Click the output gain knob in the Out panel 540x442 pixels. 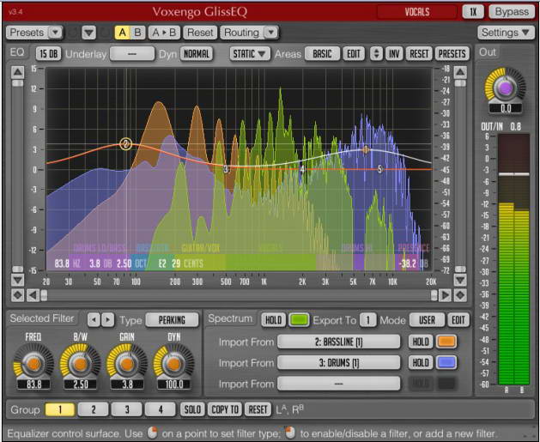tap(506, 88)
